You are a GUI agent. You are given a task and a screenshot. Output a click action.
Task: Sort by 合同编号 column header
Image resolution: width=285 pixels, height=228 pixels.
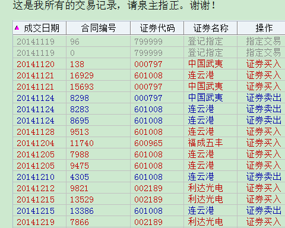pos(98,28)
